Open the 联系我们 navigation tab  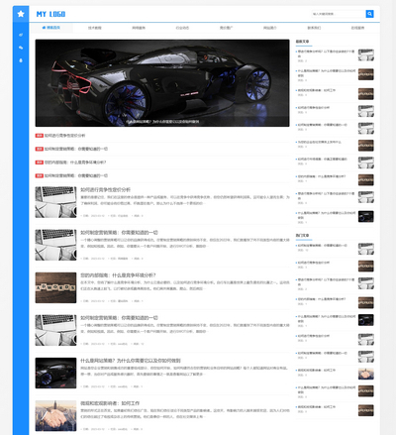pyautogui.click(x=314, y=28)
